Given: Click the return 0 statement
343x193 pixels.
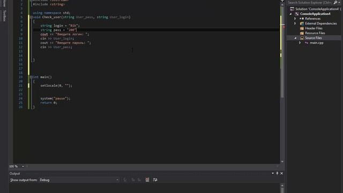Looking at the screenshot, I should [x=49, y=102].
